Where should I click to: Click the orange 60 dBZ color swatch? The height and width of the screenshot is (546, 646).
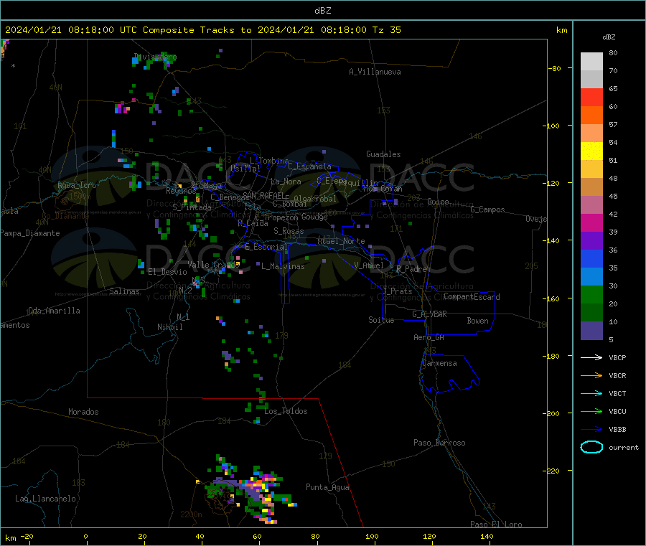click(591, 116)
